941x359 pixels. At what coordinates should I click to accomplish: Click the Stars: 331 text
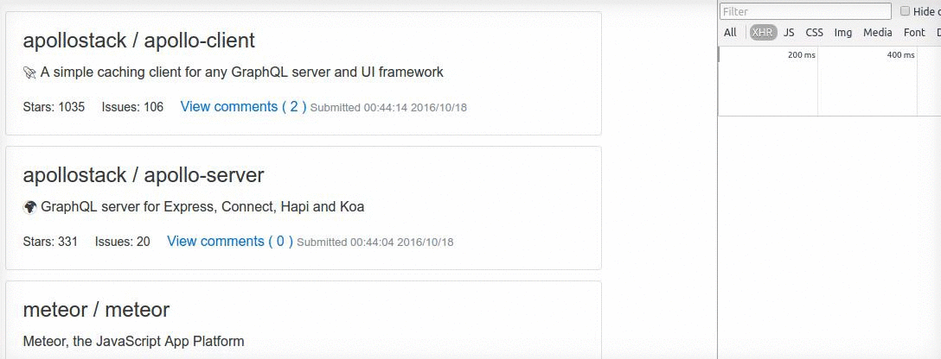(50, 242)
